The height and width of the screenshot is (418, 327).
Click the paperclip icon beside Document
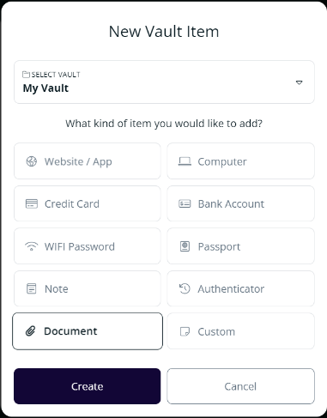[30, 331]
